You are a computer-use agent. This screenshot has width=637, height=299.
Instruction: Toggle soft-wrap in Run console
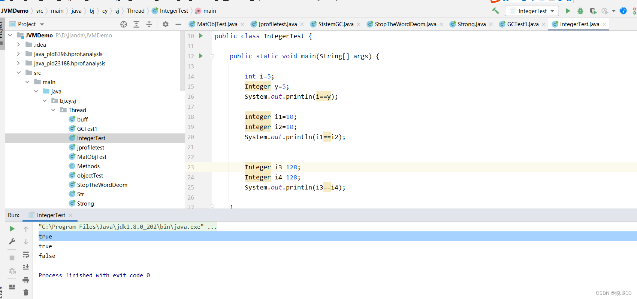pos(26,255)
